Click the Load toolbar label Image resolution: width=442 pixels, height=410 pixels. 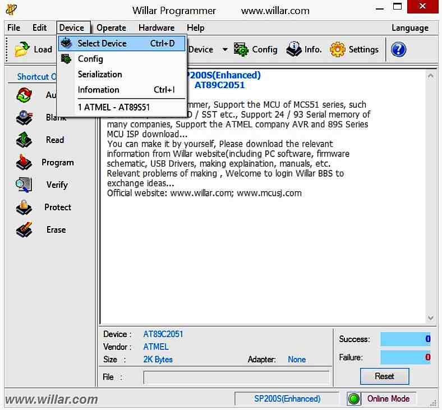pyautogui.click(x=43, y=49)
